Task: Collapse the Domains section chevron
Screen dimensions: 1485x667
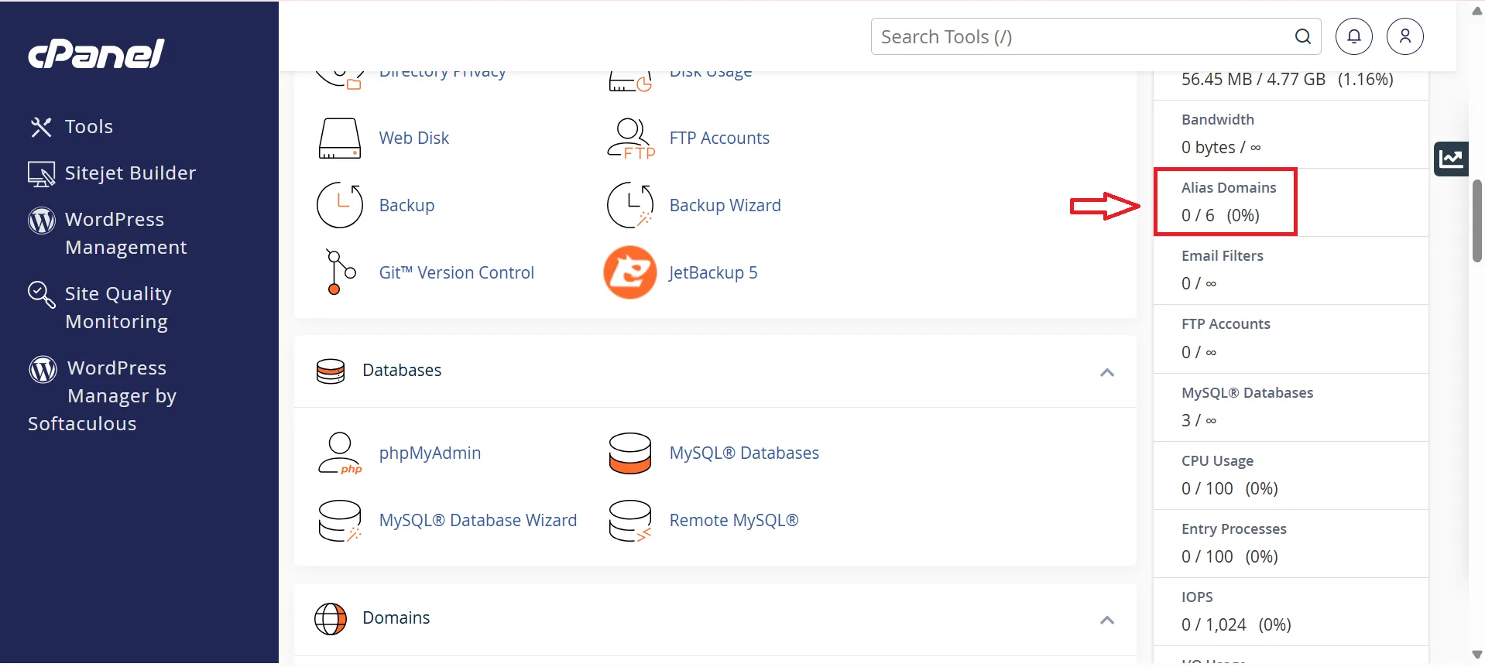Action: pos(1106,620)
